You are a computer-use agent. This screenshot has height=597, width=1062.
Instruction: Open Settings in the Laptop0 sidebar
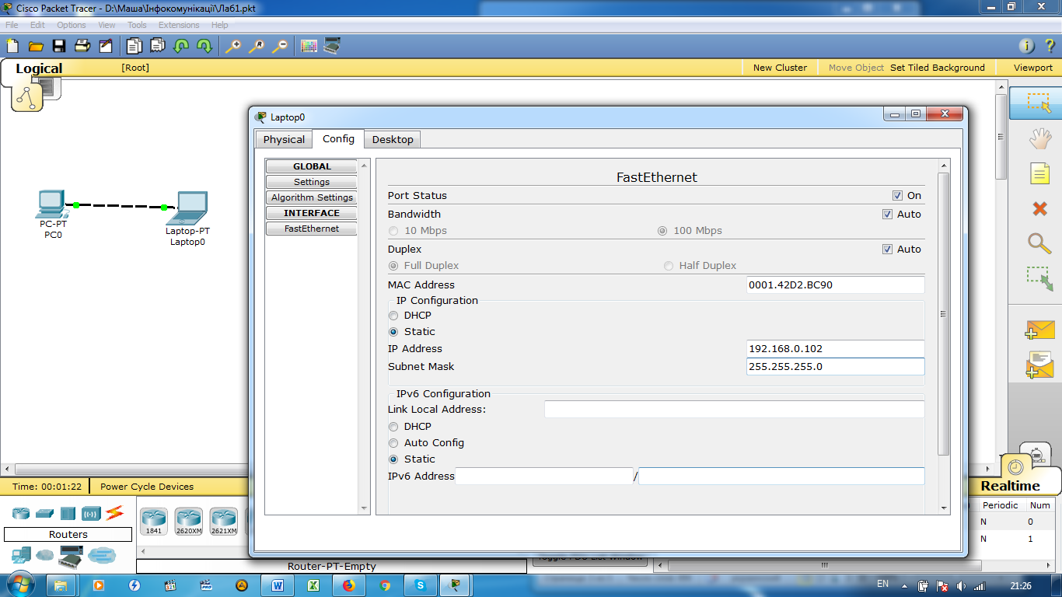click(x=312, y=182)
